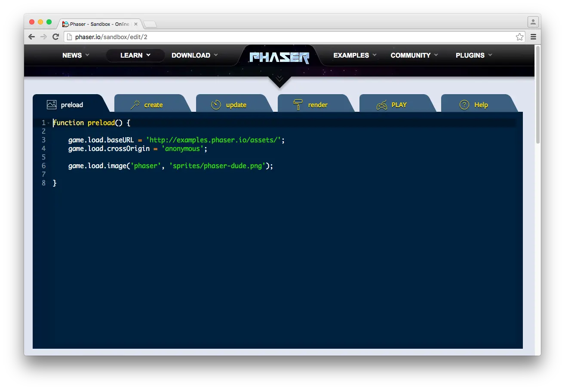
Task: Click empty line 5 number in gutter
Action: (43, 157)
